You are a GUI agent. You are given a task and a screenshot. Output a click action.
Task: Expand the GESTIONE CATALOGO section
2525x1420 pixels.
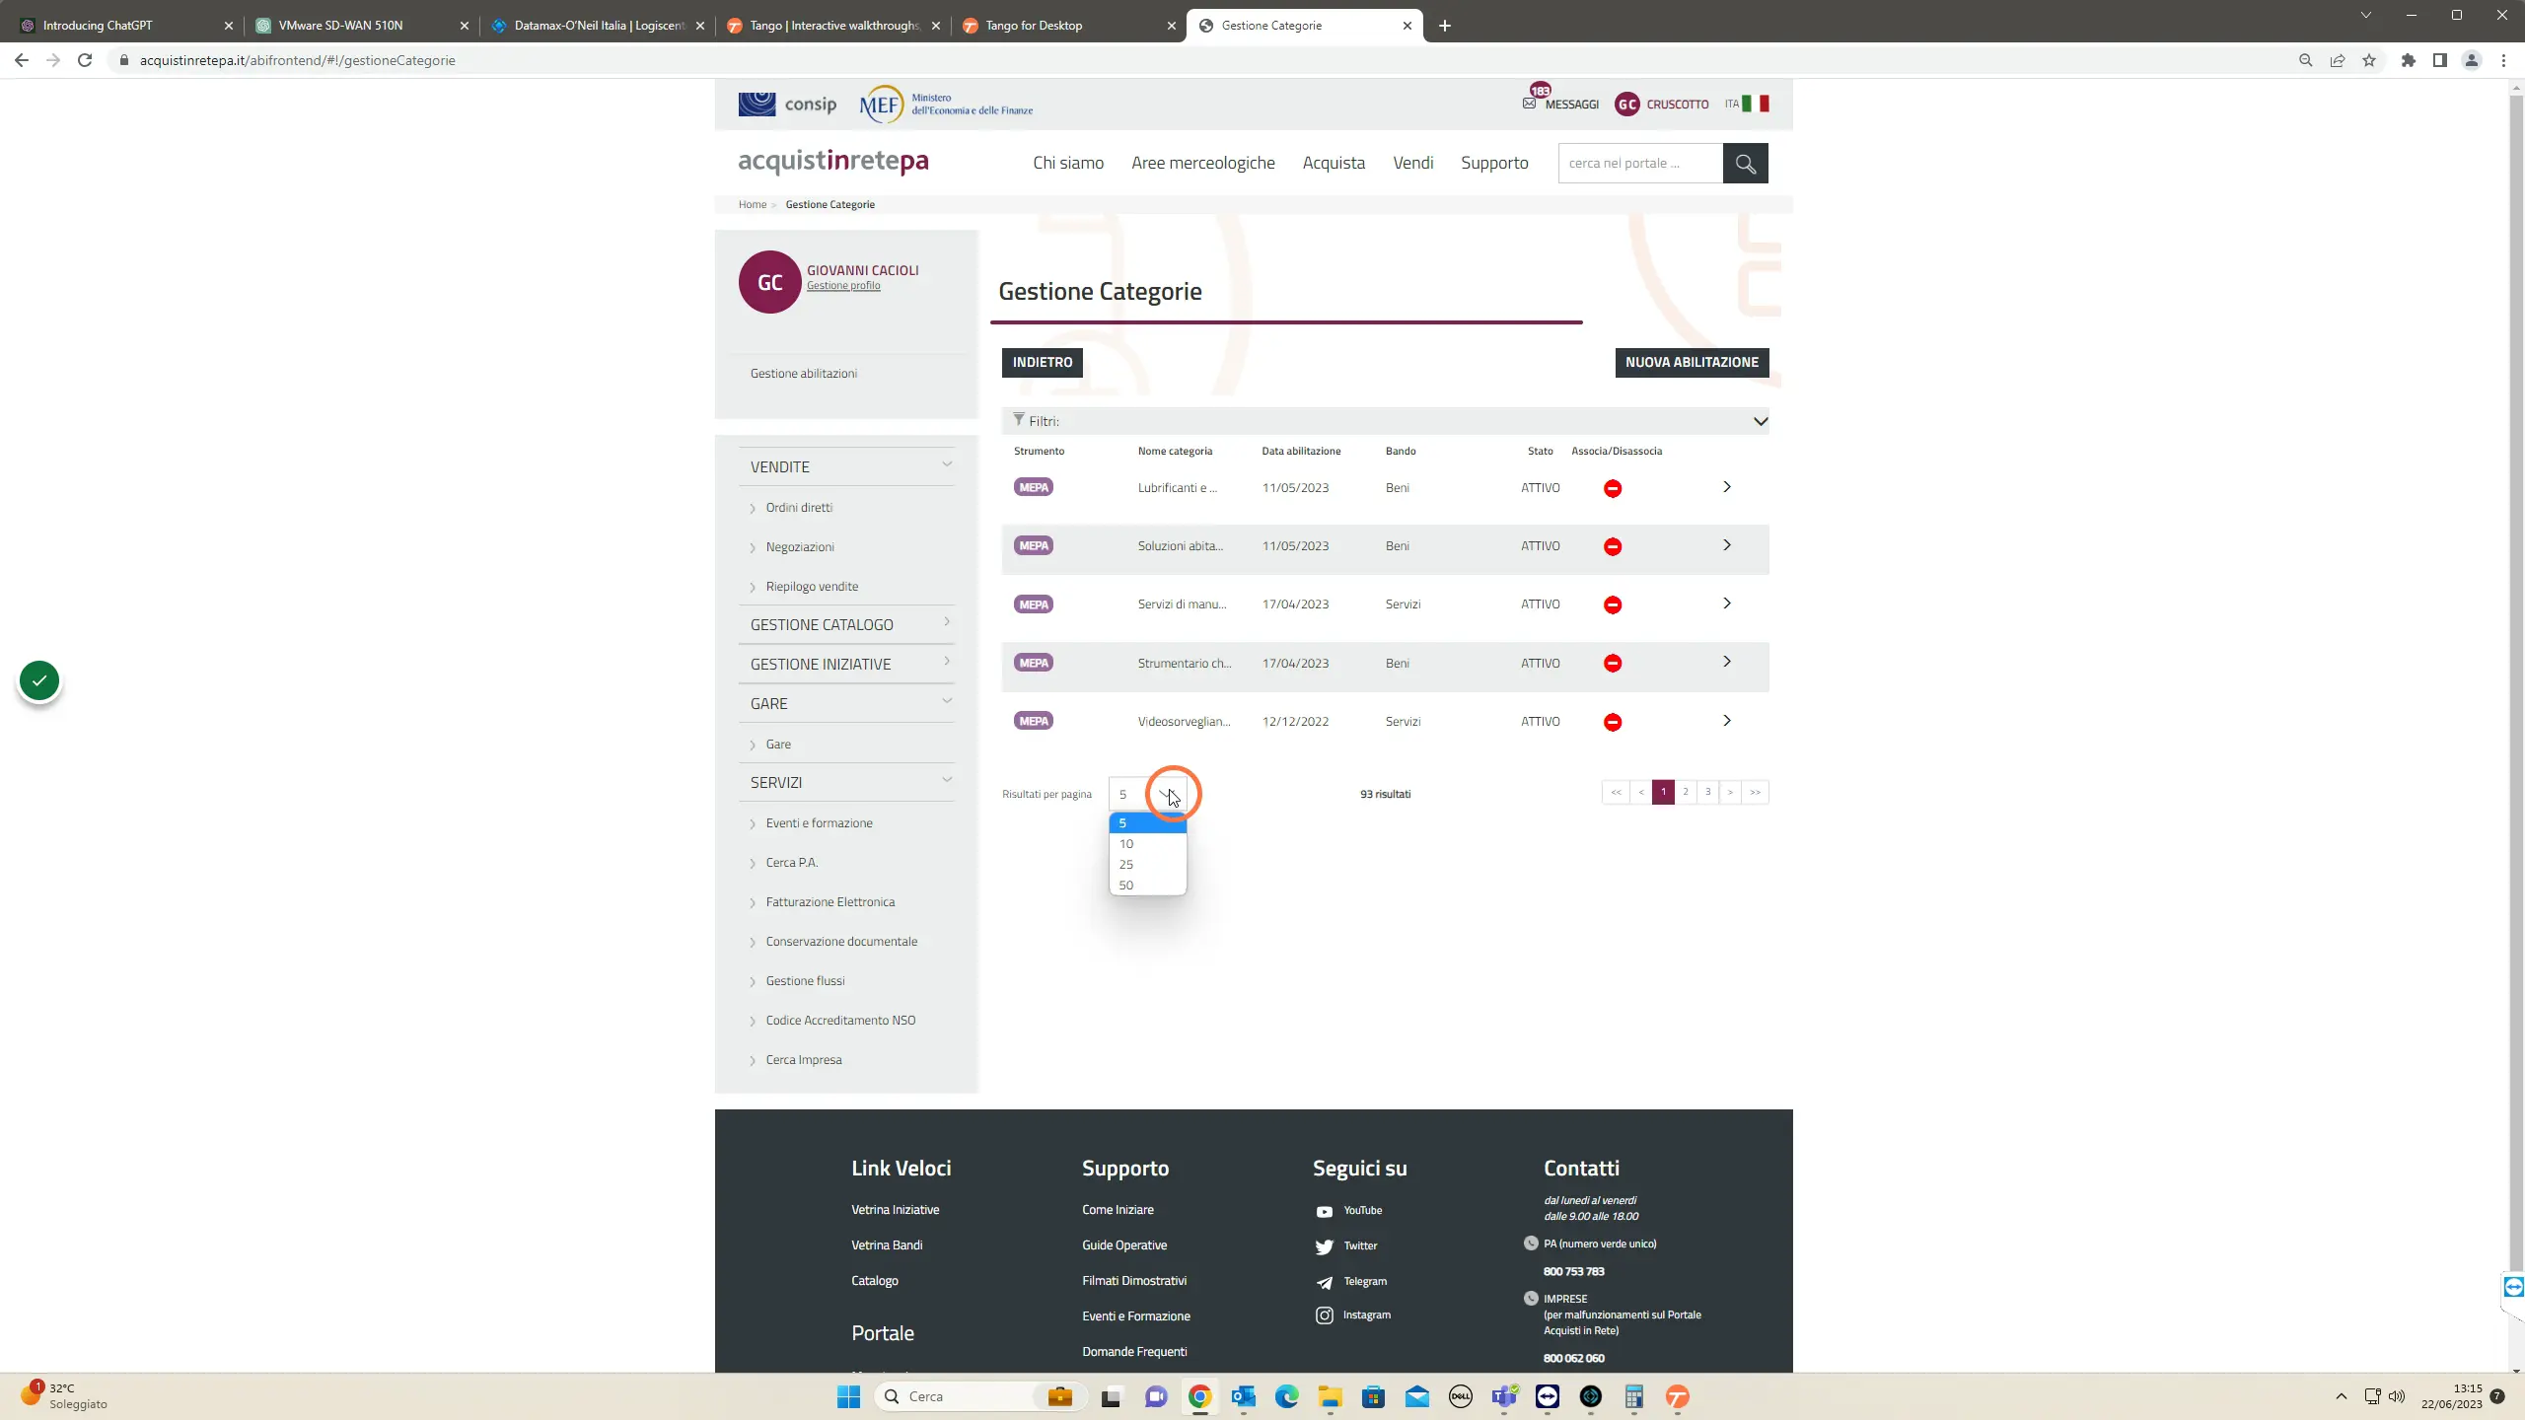947,622
